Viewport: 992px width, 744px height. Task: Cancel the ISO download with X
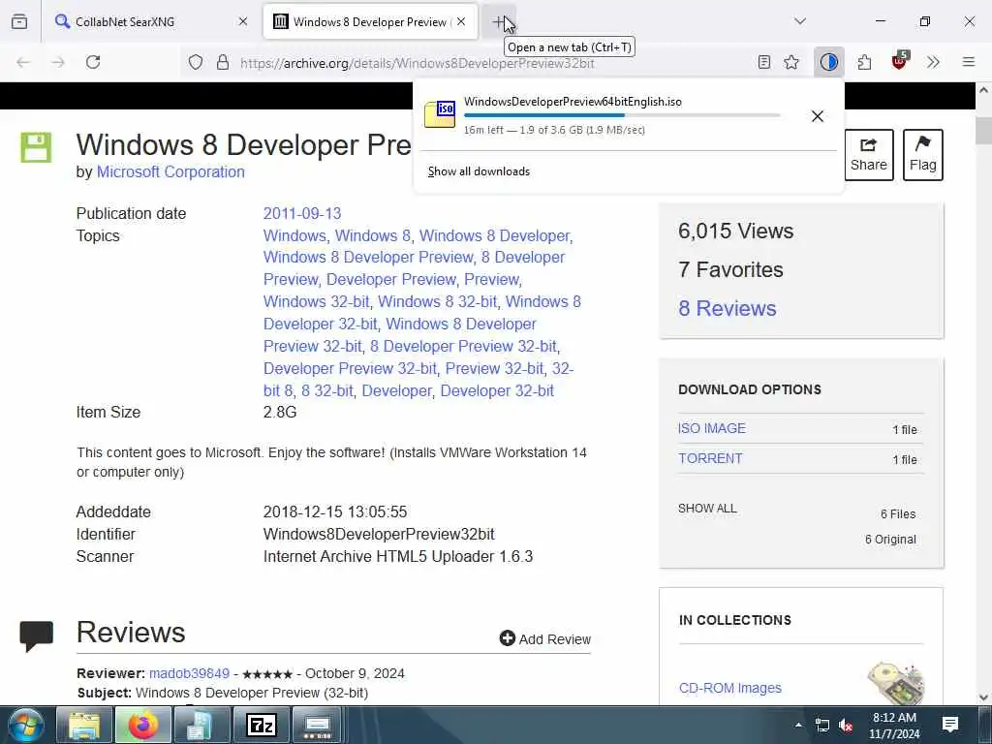coord(818,116)
